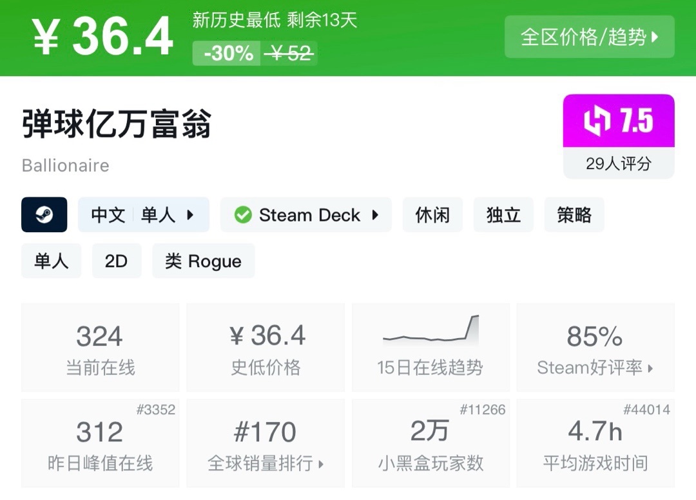The image size is (696, 500).
Task: Expand the Steam Deck compatibility arrow
Action: (375, 215)
